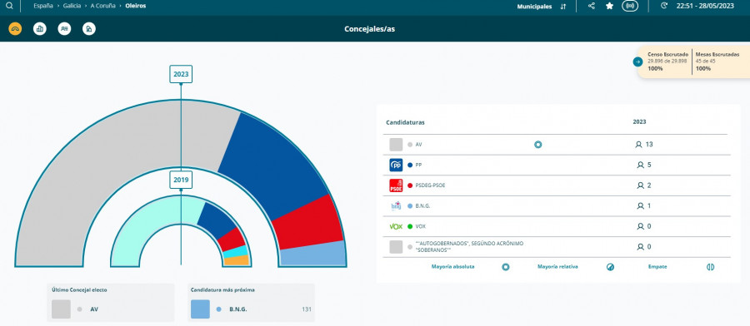The height and width of the screenshot is (326, 750).
Task: Click the Mayoría relativa legend icon
Action: pyautogui.click(x=610, y=267)
